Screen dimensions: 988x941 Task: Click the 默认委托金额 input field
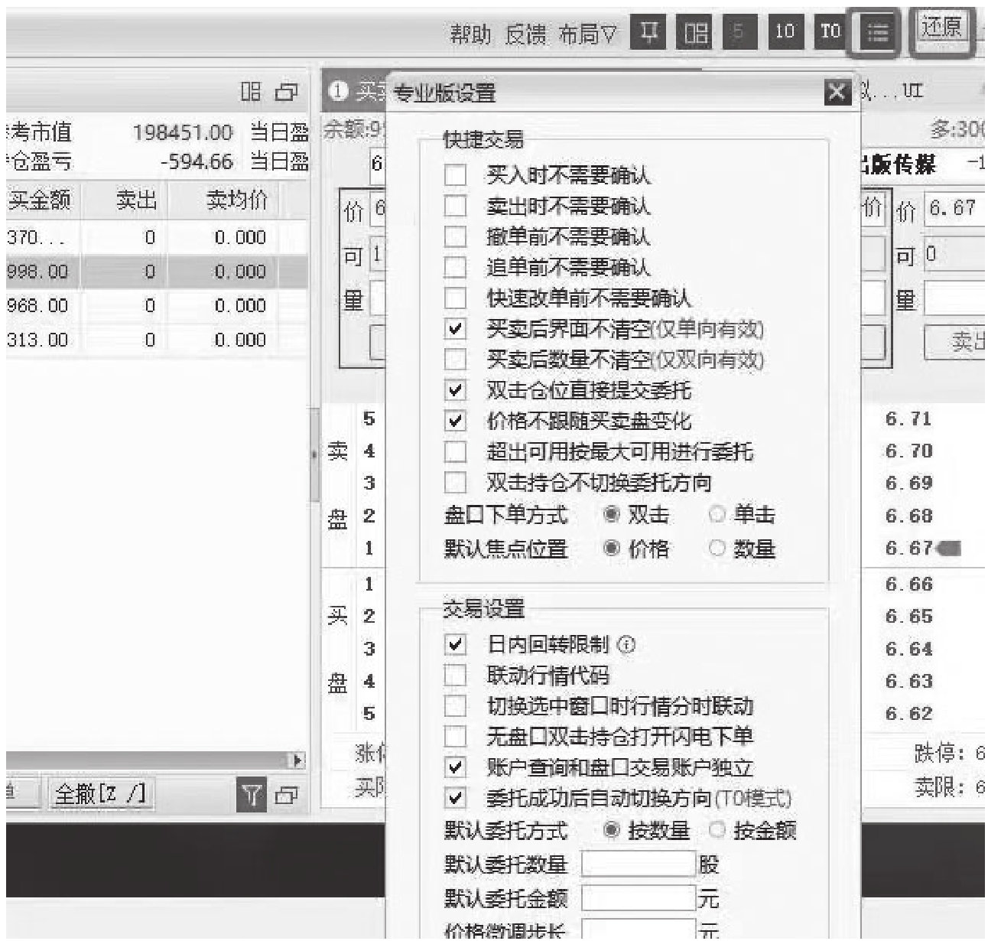pyautogui.click(x=639, y=897)
